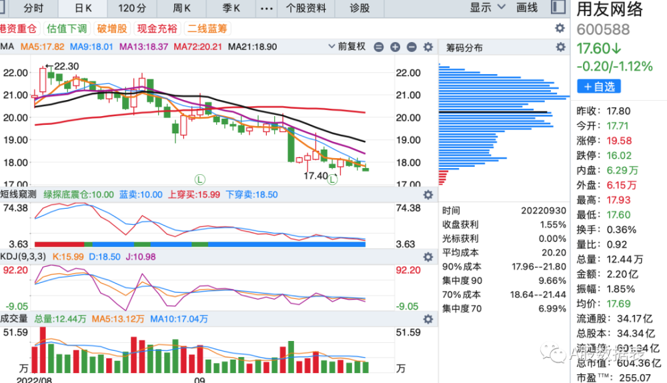The image size is (667, 383).
Task: Click the 估值下调 tag
Action: pos(67,29)
